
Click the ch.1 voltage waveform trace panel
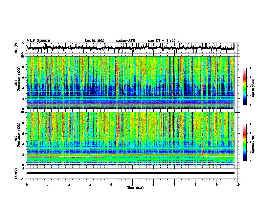132,48
